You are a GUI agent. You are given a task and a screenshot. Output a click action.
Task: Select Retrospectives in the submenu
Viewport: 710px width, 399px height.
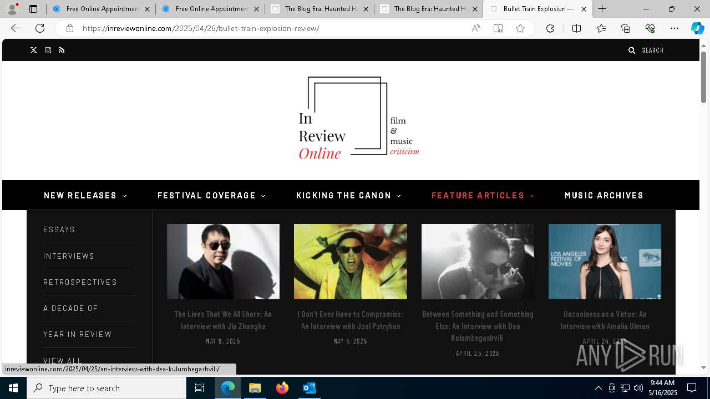[80, 282]
